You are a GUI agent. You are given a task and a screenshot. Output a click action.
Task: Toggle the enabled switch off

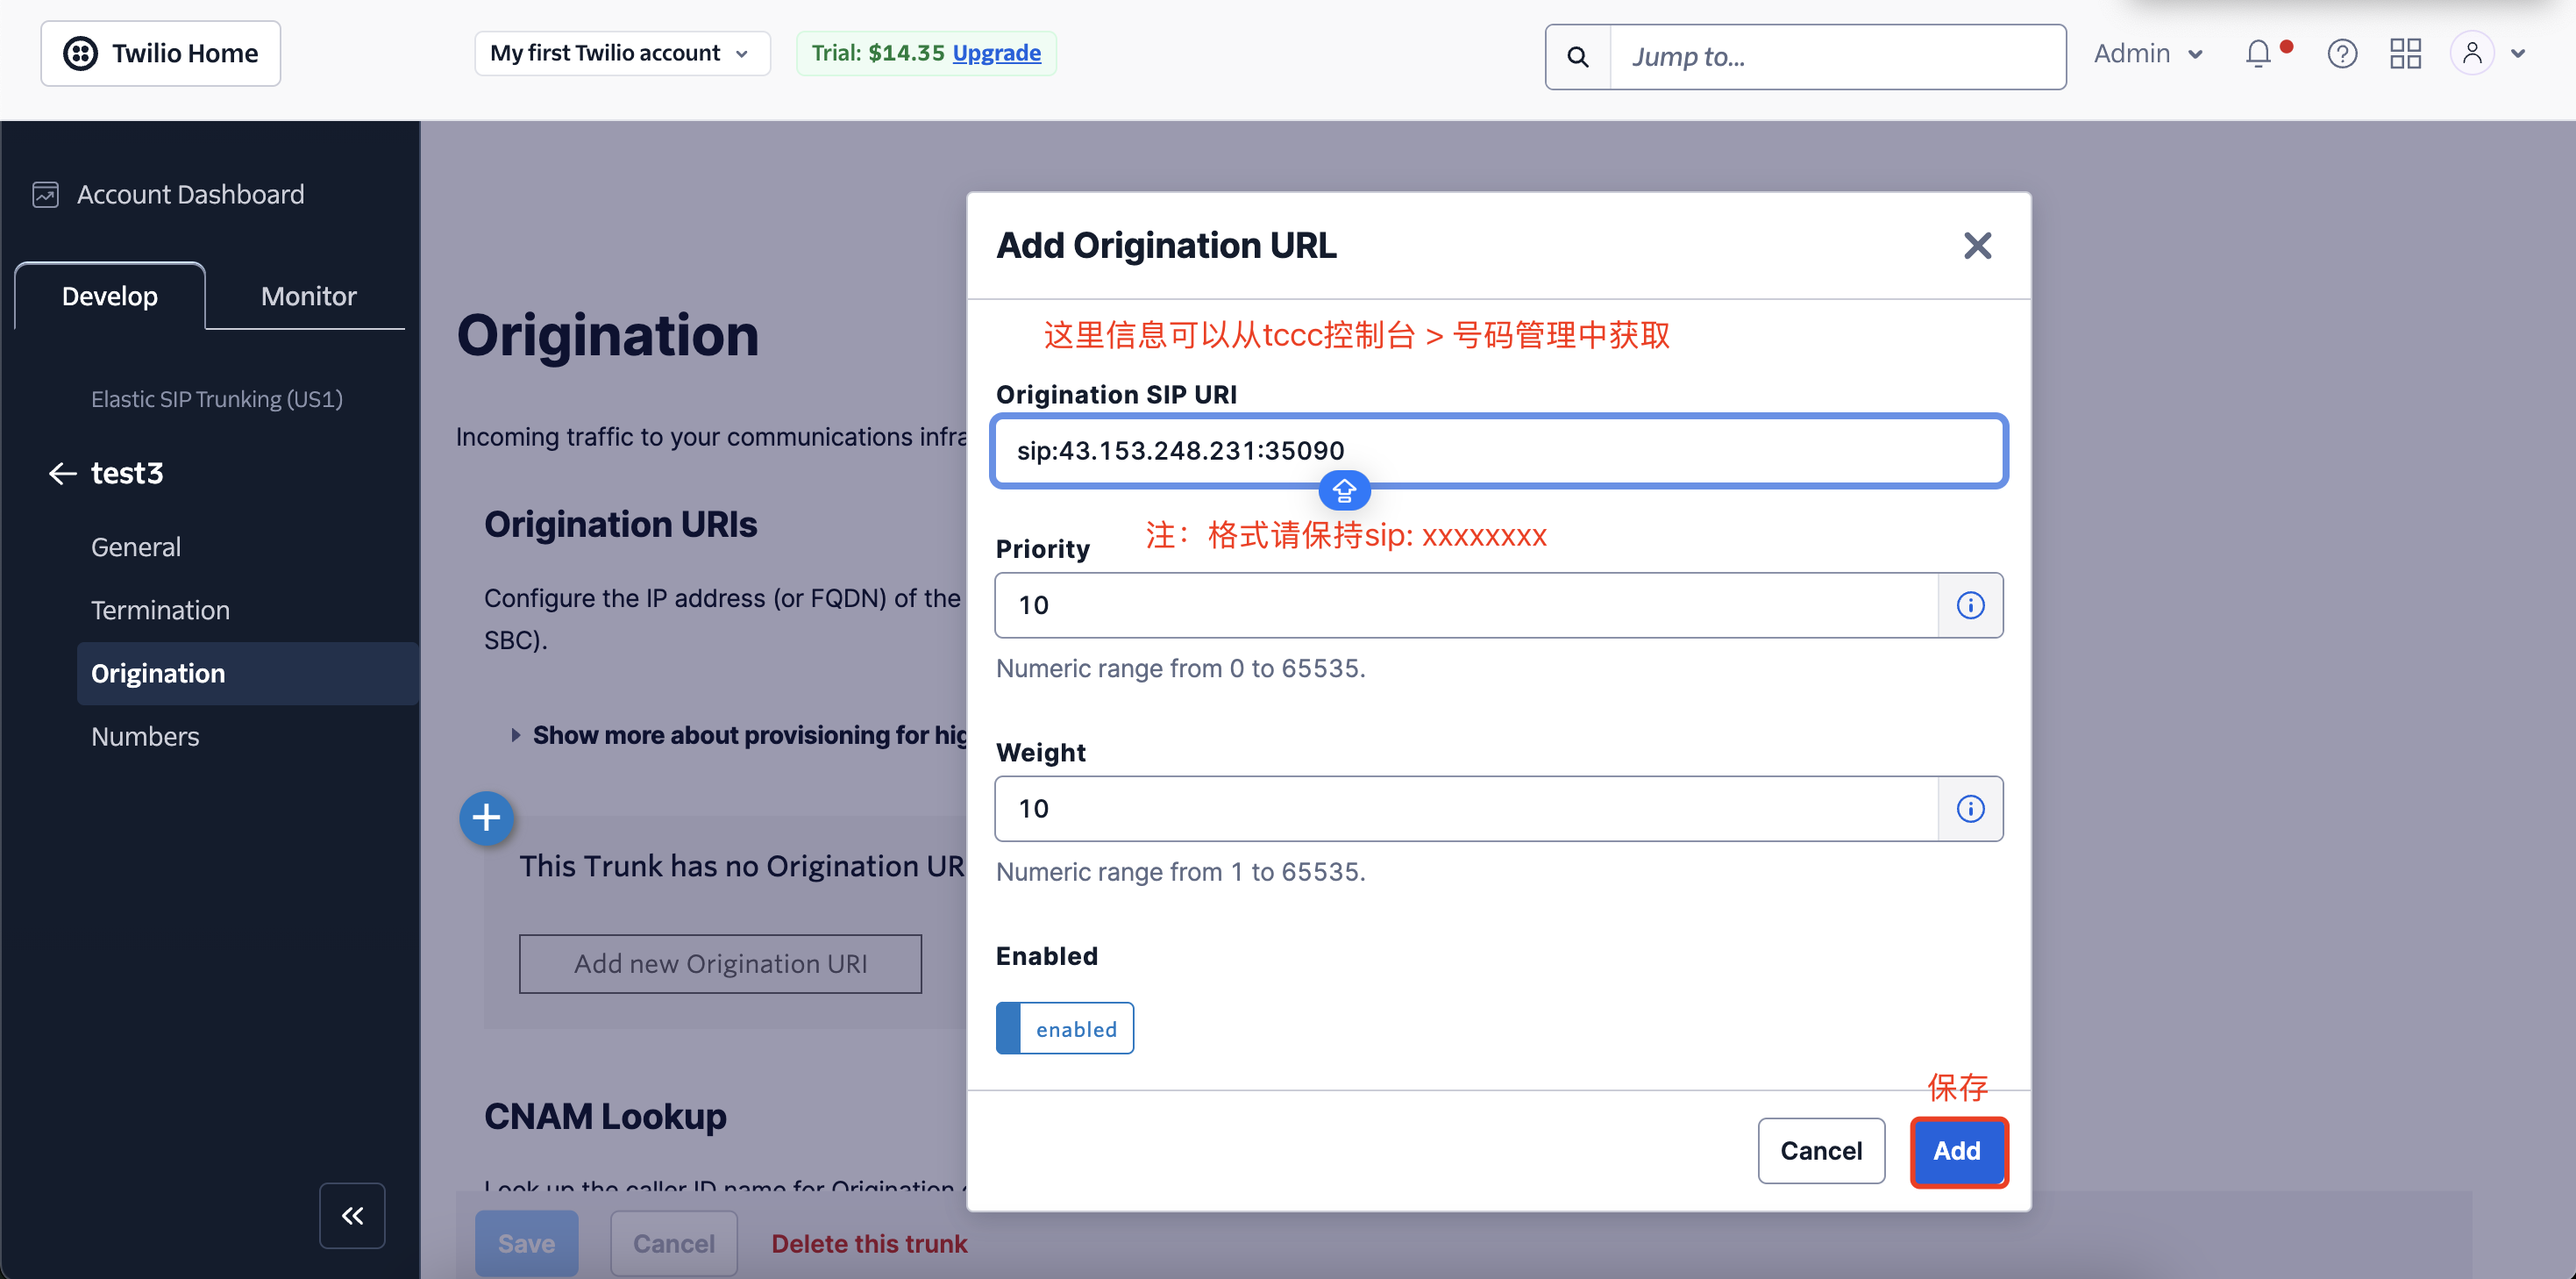pyautogui.click(x=1064, y=1028)
